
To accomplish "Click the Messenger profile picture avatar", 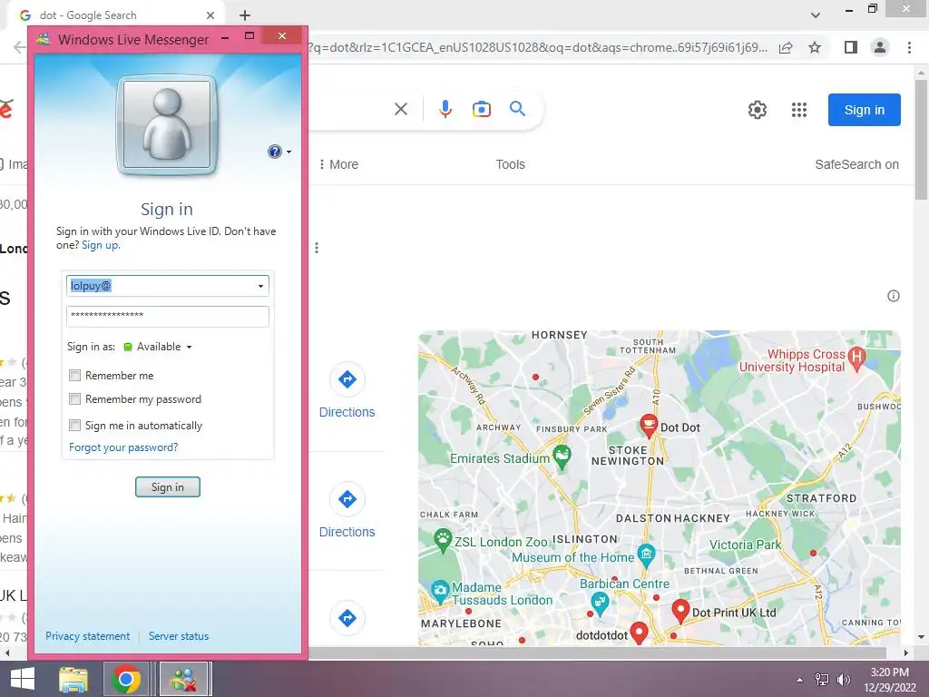I will tap(167, 125).
